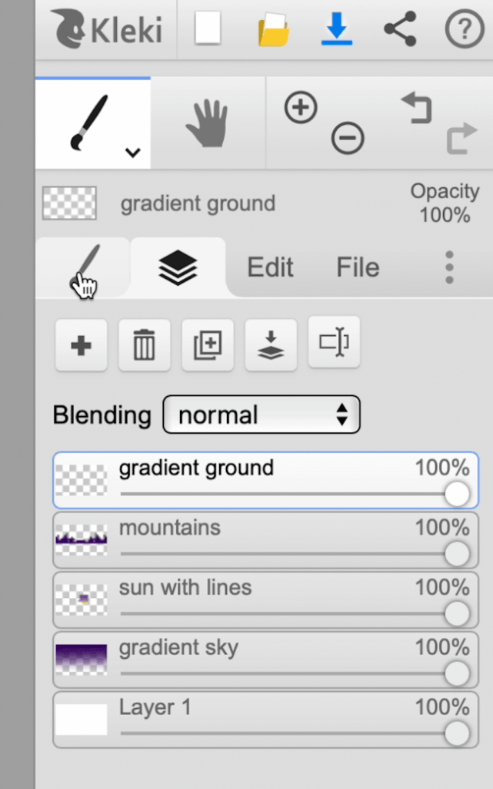Viewport: 493px width, 789px height.
Task: Click the new image icon
Action: tap(208, 29)
